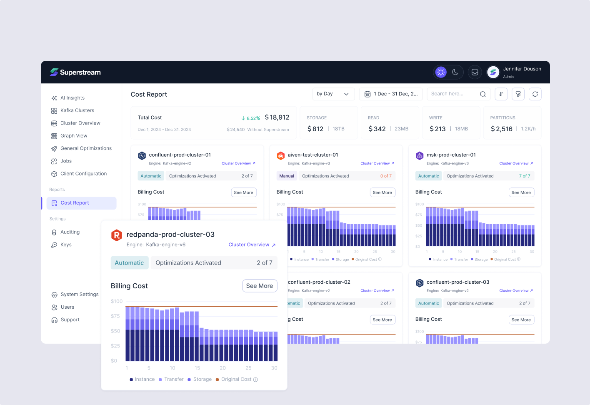See More for confluent-prod-cluster-03 billing
The height and width of the screenshot is (405, 590).
coord(521,320)
